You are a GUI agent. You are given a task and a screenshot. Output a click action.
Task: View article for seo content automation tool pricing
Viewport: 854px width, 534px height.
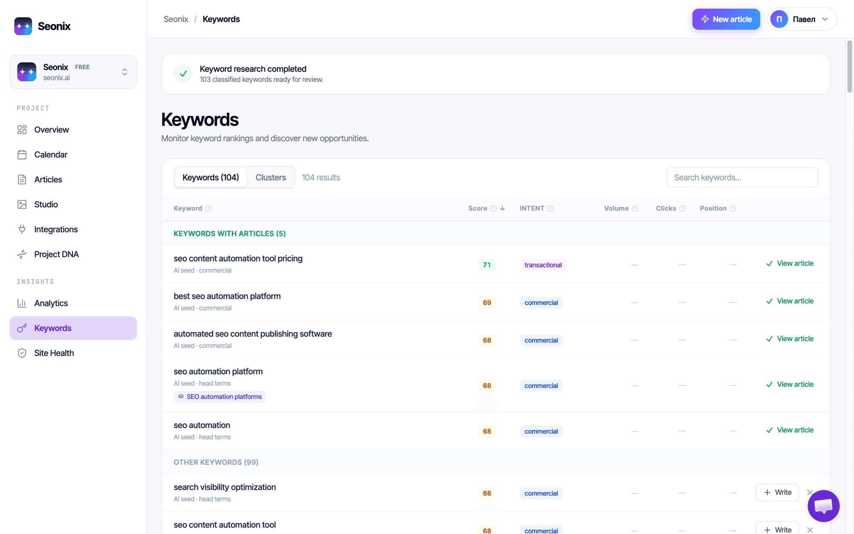point(790,264)
